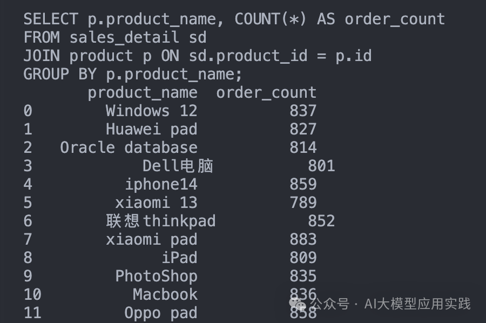Click the 'product_name' column header
The width and height of the screenshot is (486, 323).
click(x=143, y=93)
